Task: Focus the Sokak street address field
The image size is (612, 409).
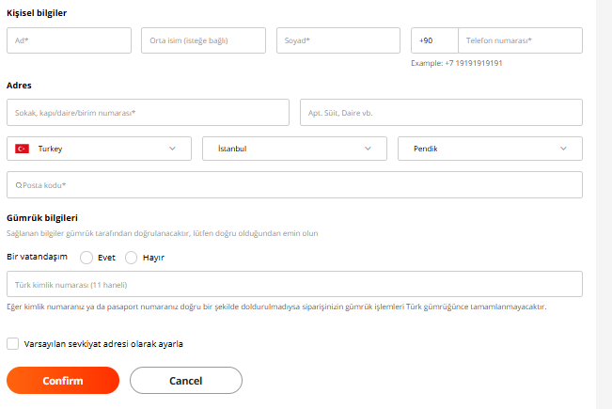Action: [148, 113]
